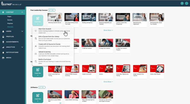
Task: Click the AI Source-to-Course wand icon
Action: click(x=36, y=46)
